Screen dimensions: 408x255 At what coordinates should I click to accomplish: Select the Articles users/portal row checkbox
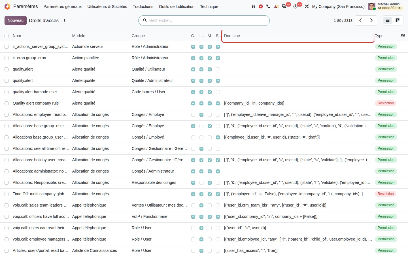point(7,251)
